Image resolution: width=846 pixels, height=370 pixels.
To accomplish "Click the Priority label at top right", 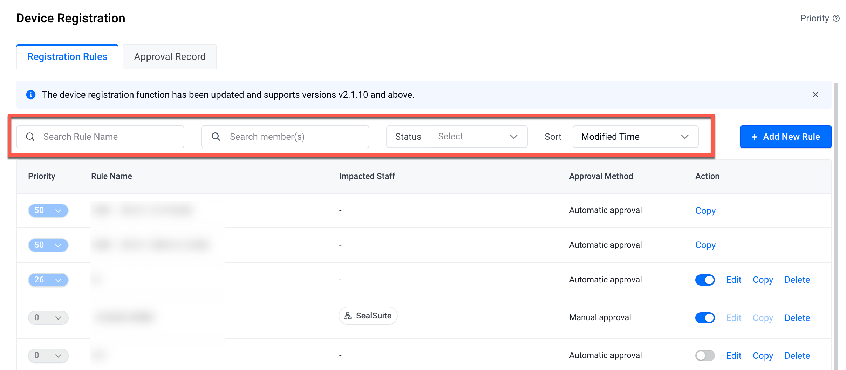I will coord(814,18).
